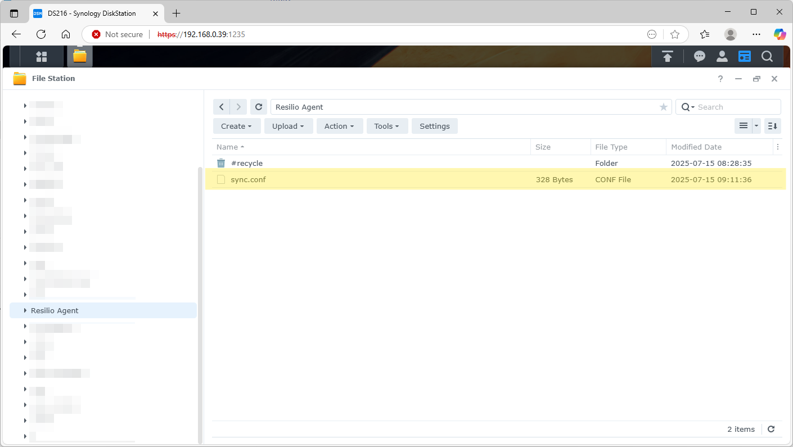
Task: Open DSM global search with the magnifier icon
Action: pos(767,56)
